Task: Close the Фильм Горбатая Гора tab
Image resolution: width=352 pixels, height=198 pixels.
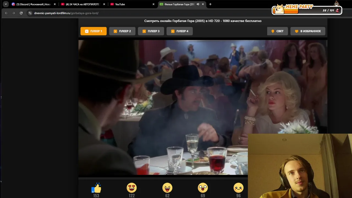Action: (203, 4)
